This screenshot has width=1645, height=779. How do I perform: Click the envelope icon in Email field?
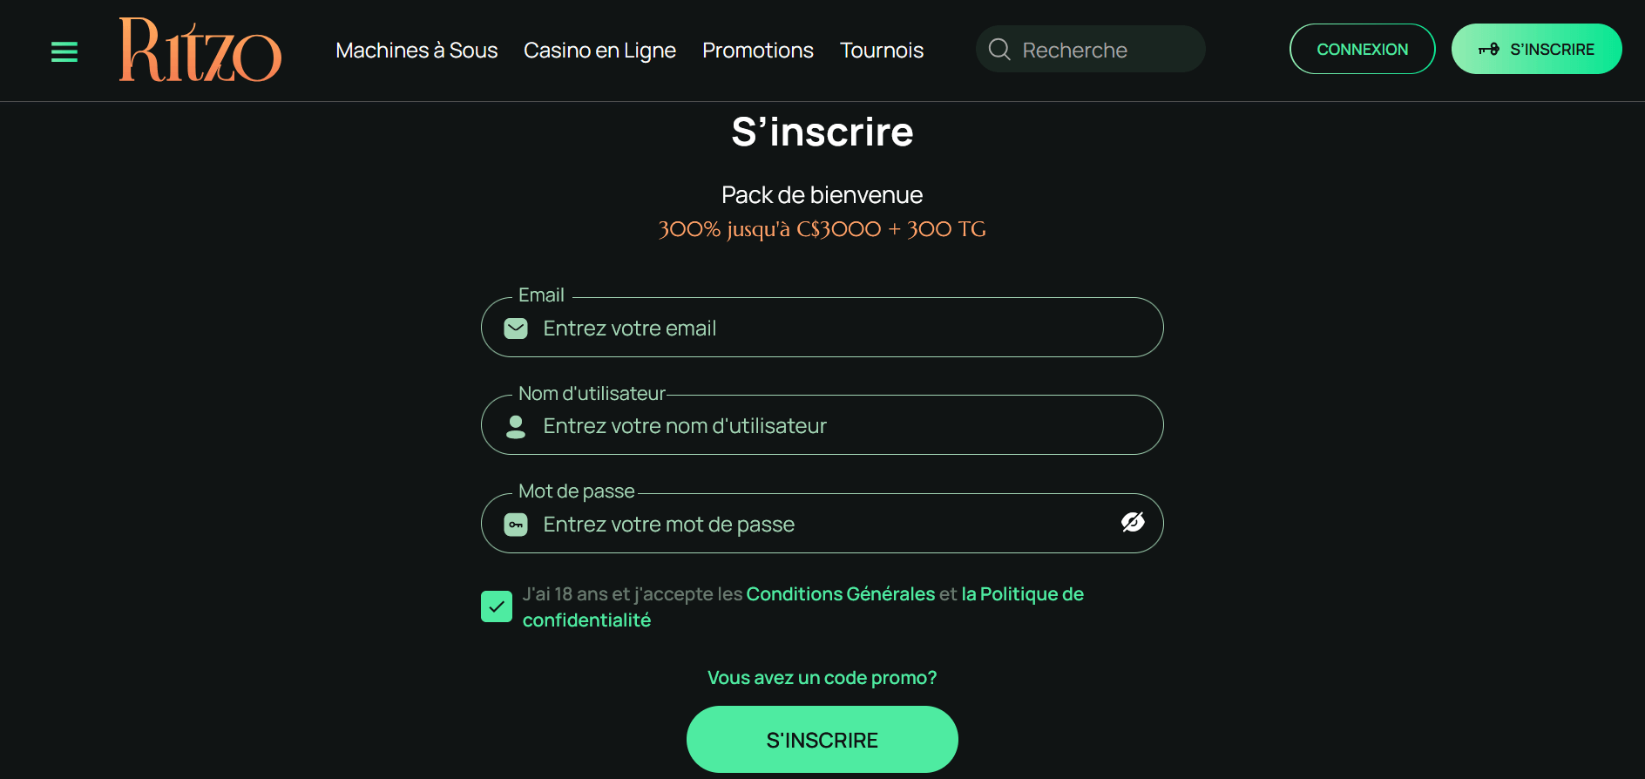click(x=516, y=329)
